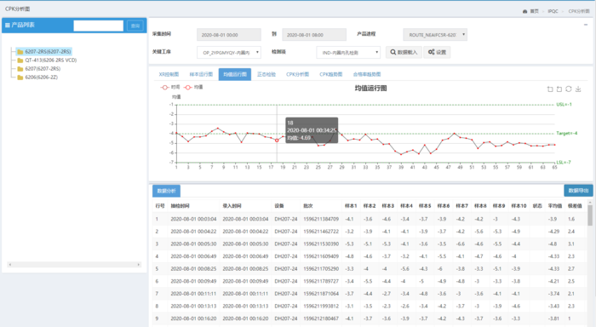Click batch cell 1596211609409
Image resolution: width=596 pixels, height=327 pixels.
[321, 256]
